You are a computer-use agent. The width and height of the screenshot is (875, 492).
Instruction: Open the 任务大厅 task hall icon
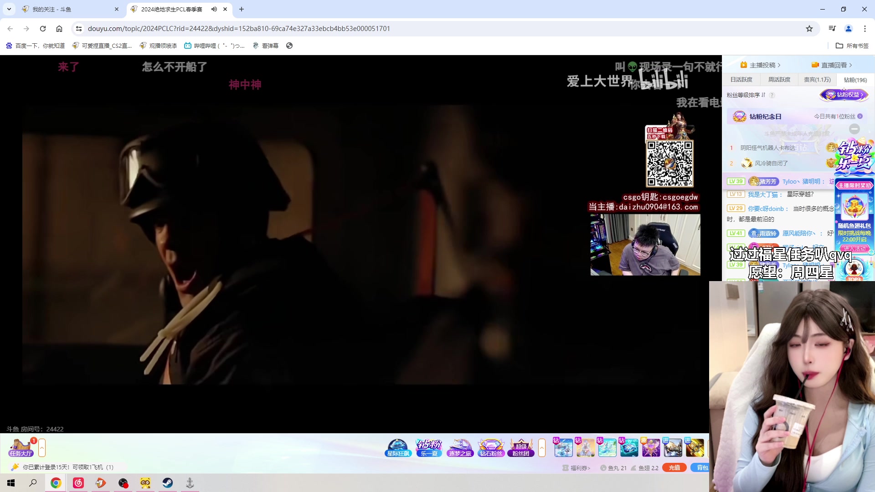click(21, 447)
